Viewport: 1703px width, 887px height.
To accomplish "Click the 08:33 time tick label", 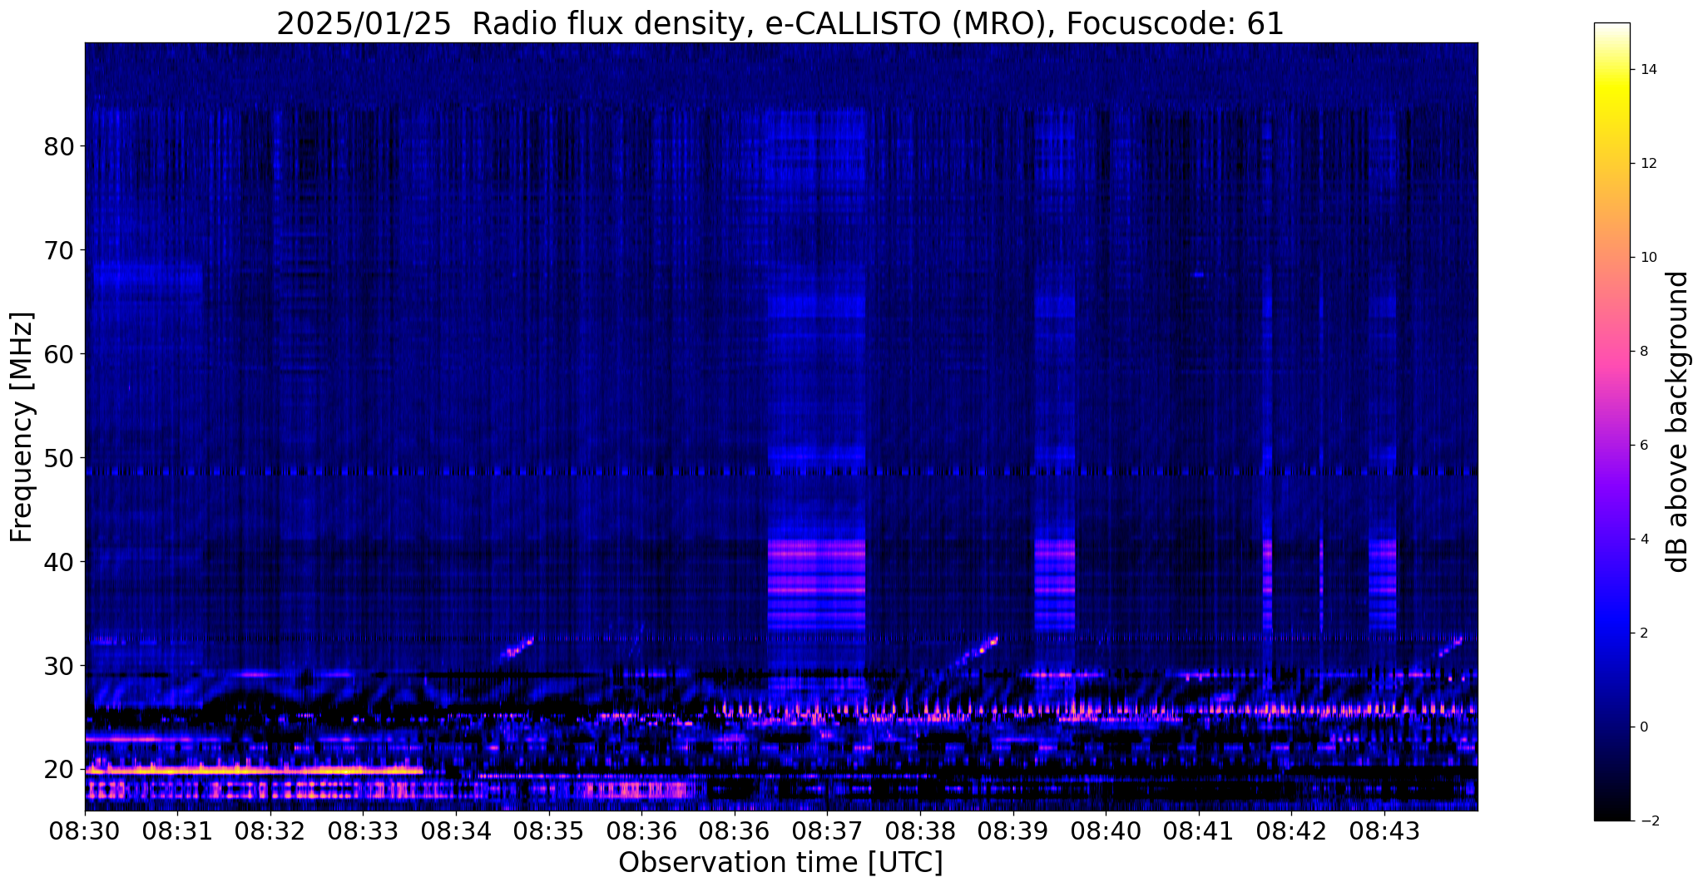I will pyautogui.click(x=363, y=831).
